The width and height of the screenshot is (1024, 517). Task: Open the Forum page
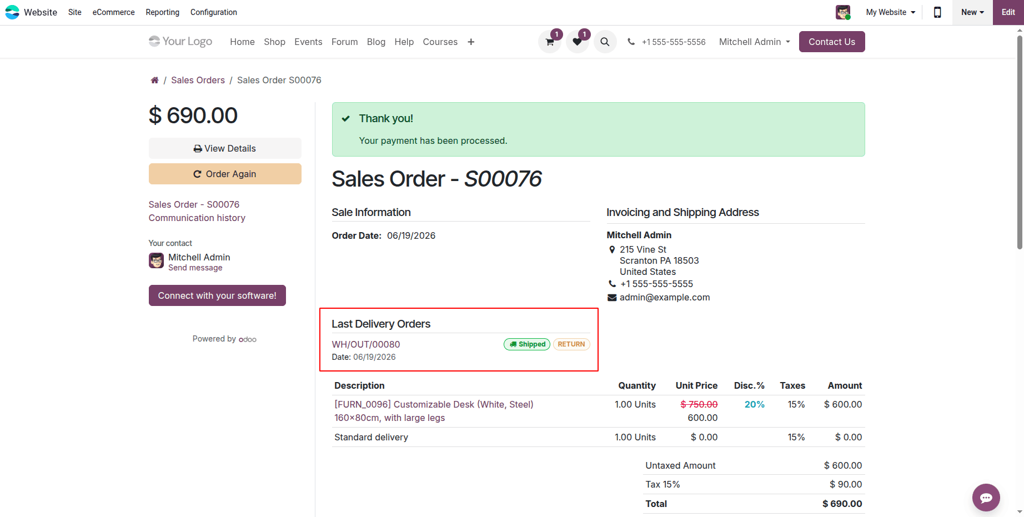(345, 42)
